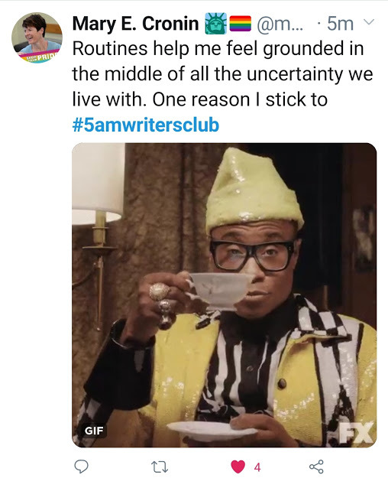Play the teacup-sipping GIF
Image resolution: width=388 pixels, height=478 pixels.
click(224, 295)
